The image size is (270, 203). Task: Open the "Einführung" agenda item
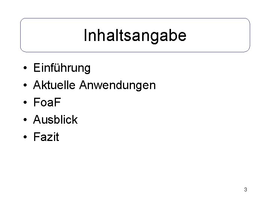pos(62,68)
